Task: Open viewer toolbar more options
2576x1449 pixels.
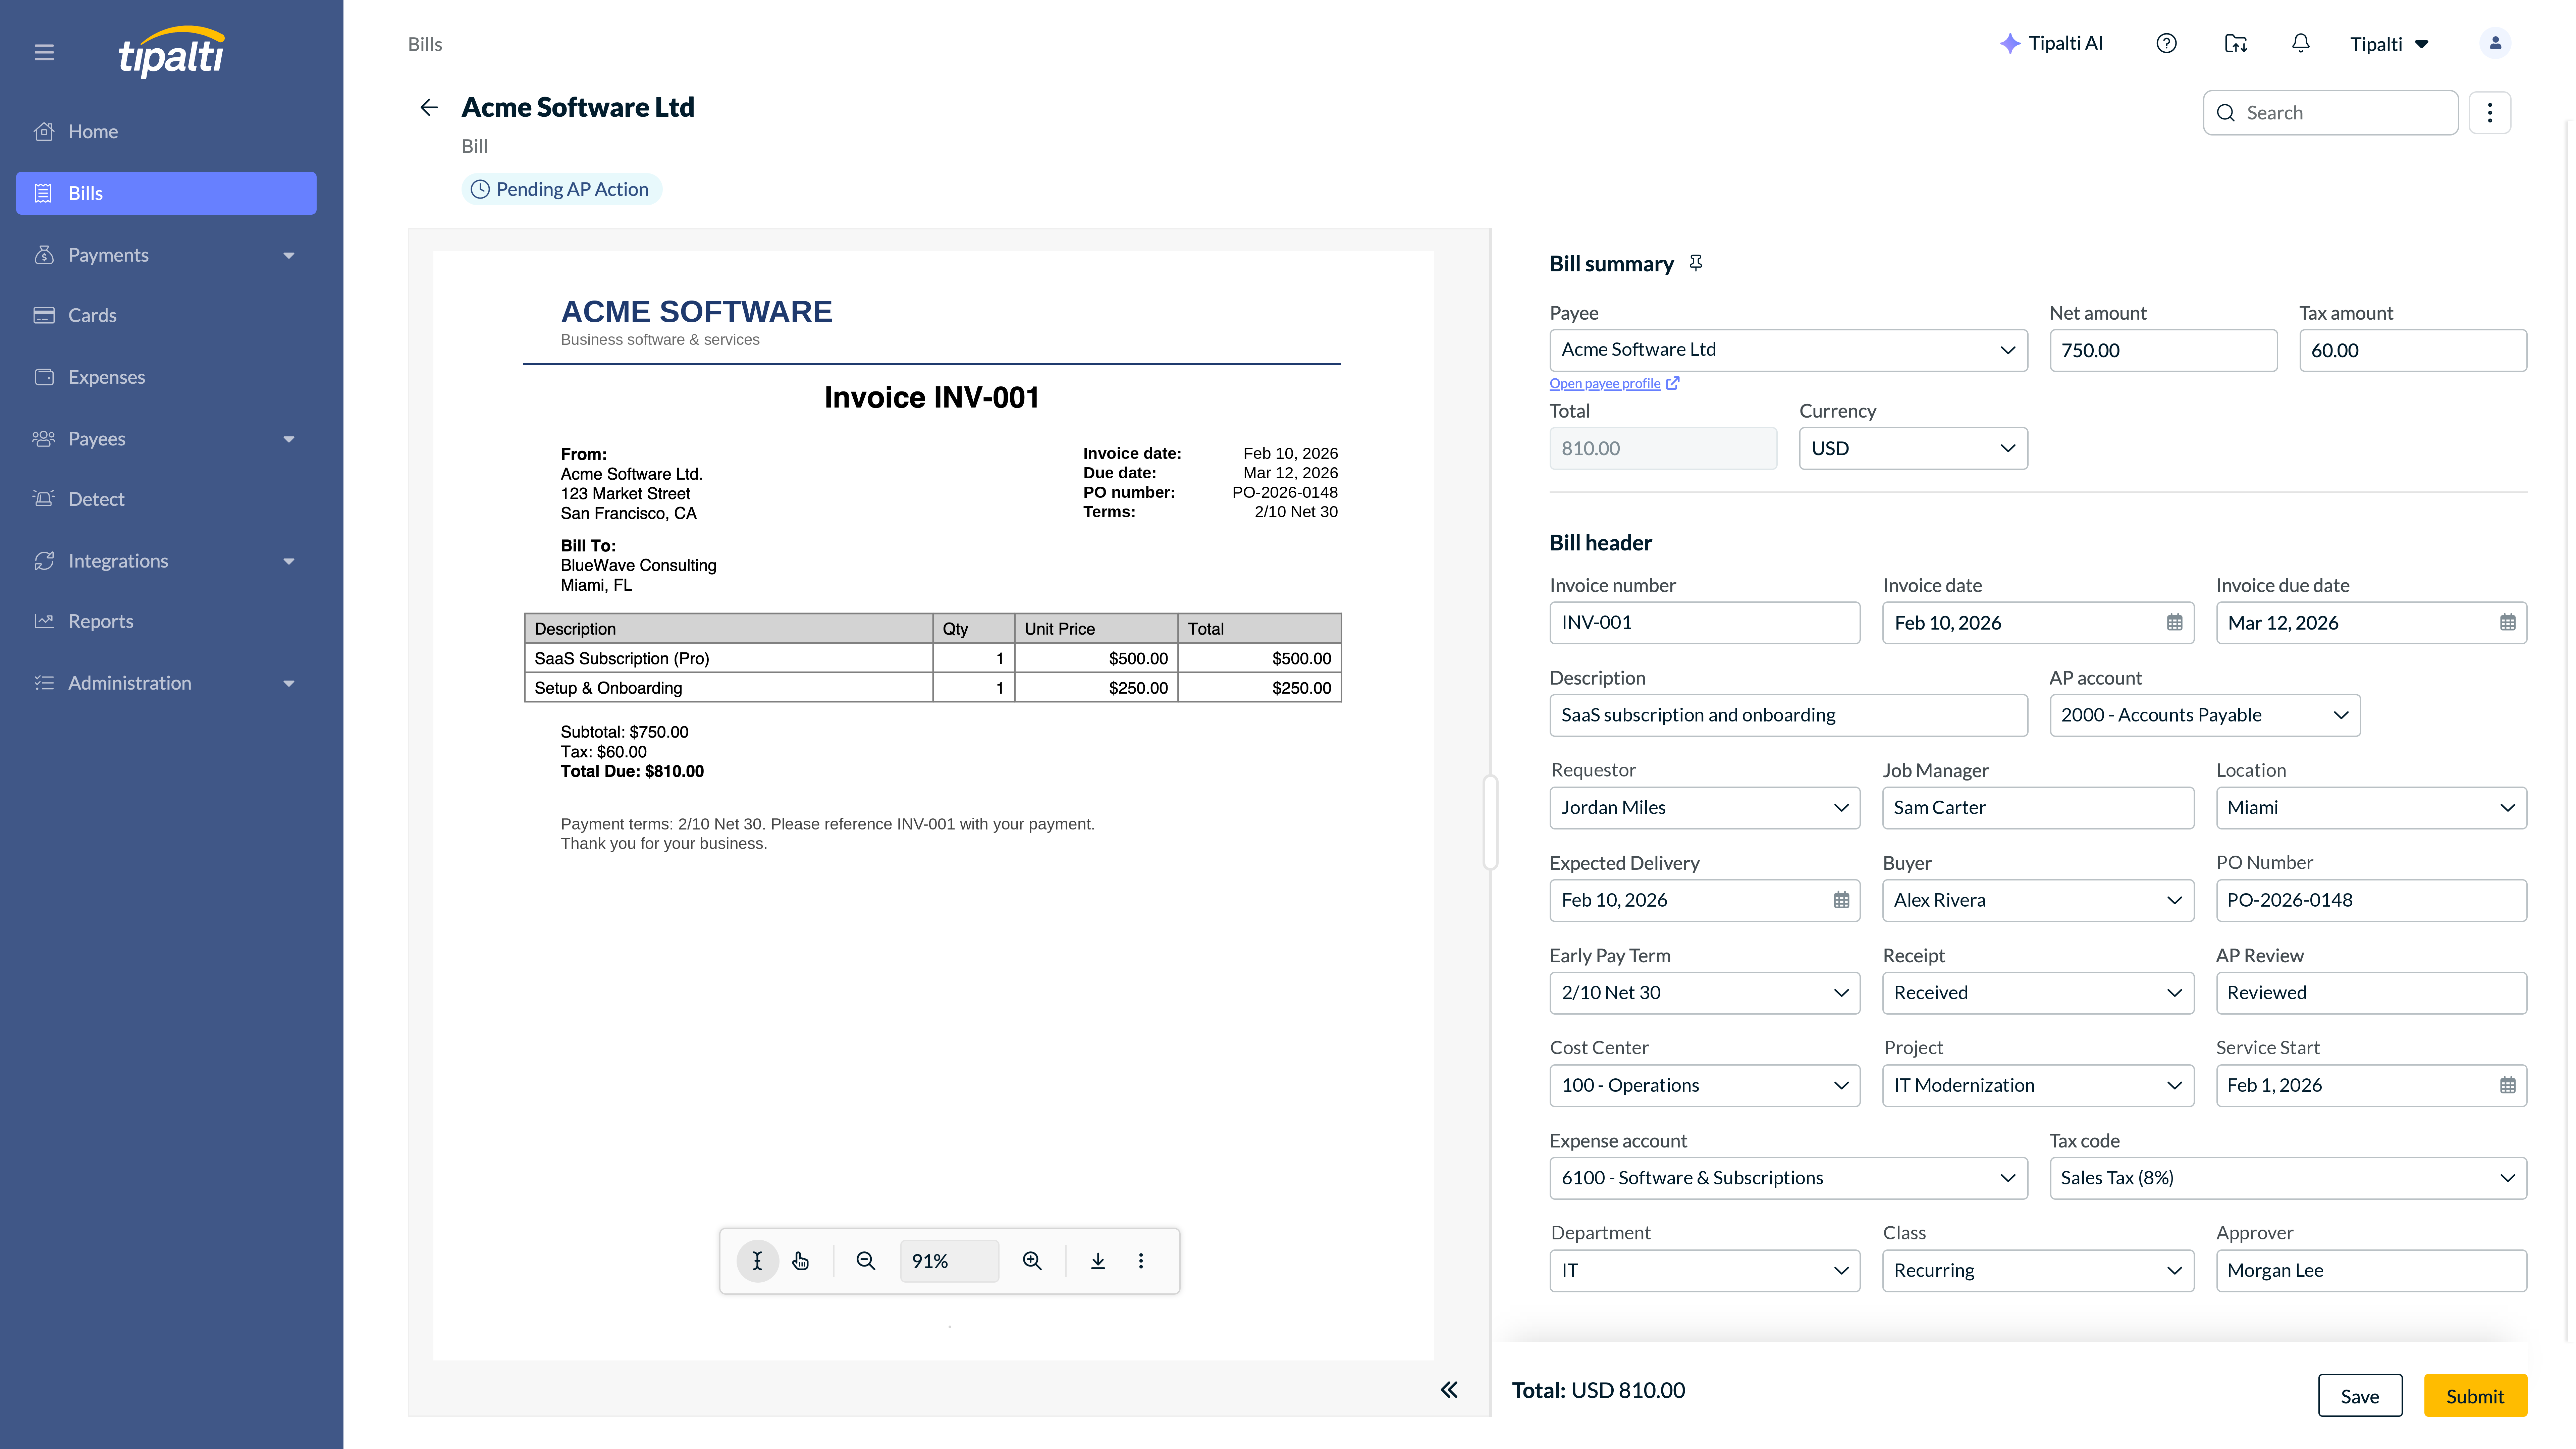Action: [x=1141, y=1261]
